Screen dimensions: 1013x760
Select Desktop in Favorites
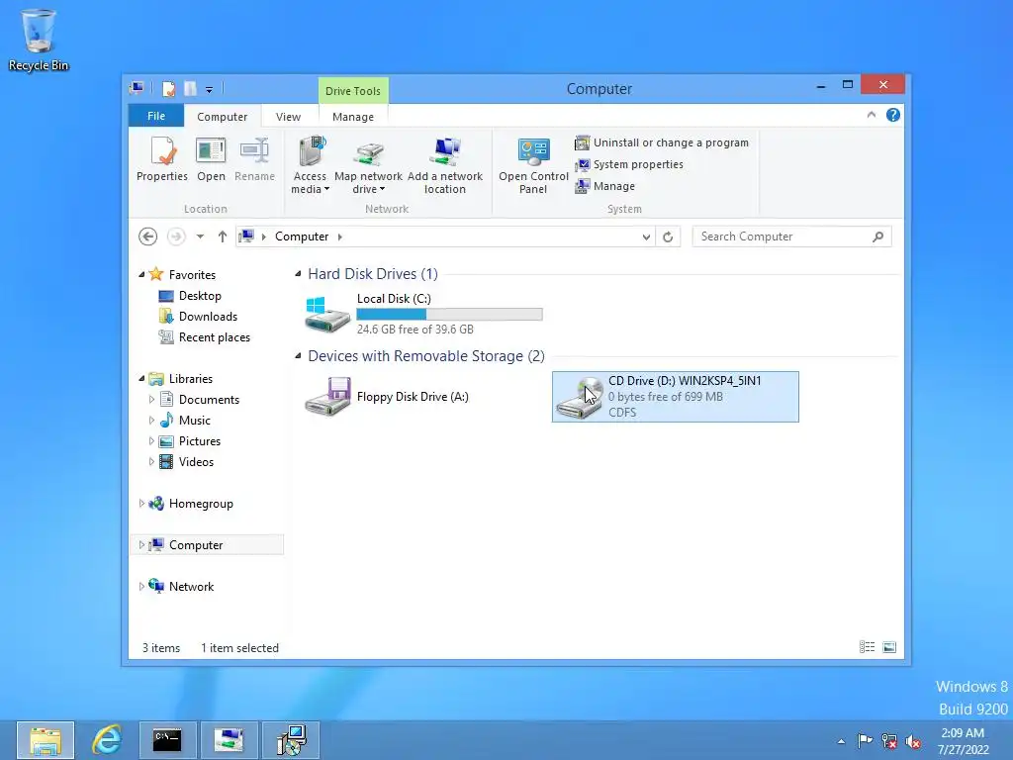pos(200,295)
